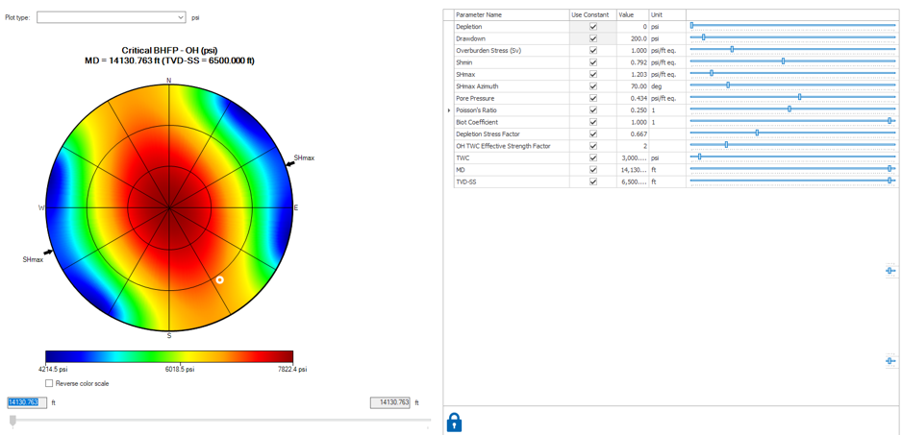Toggle Use Constant checkbox for SHmax Azimuth
This screenshot has height=435, width=902.
click(x=592, y=86)
